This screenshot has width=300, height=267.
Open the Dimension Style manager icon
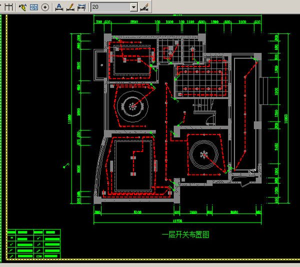(x=145, y=7)
